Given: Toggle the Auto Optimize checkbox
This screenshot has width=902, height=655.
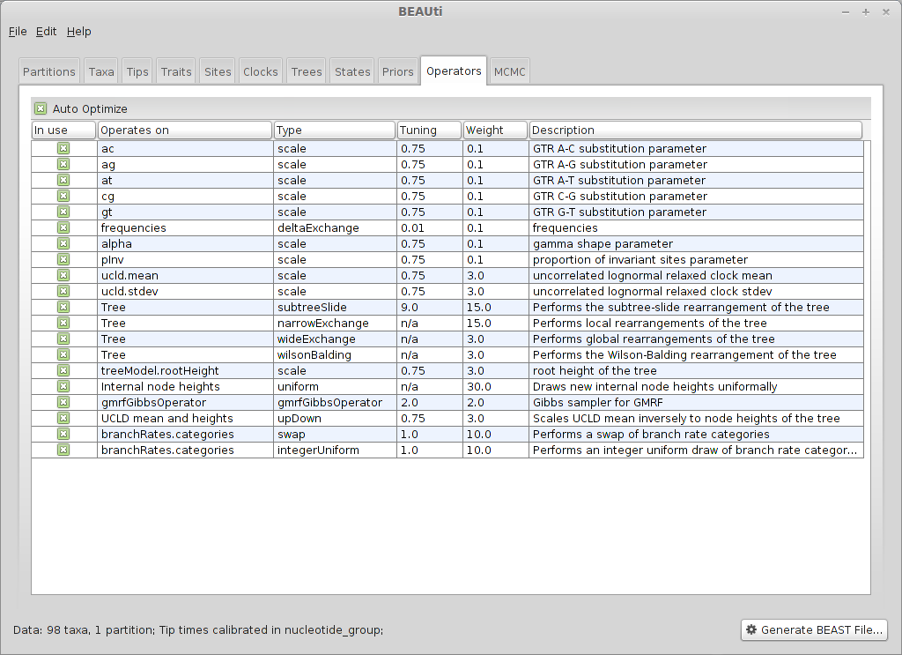Looking at the screenshot, I should point(41,108).
